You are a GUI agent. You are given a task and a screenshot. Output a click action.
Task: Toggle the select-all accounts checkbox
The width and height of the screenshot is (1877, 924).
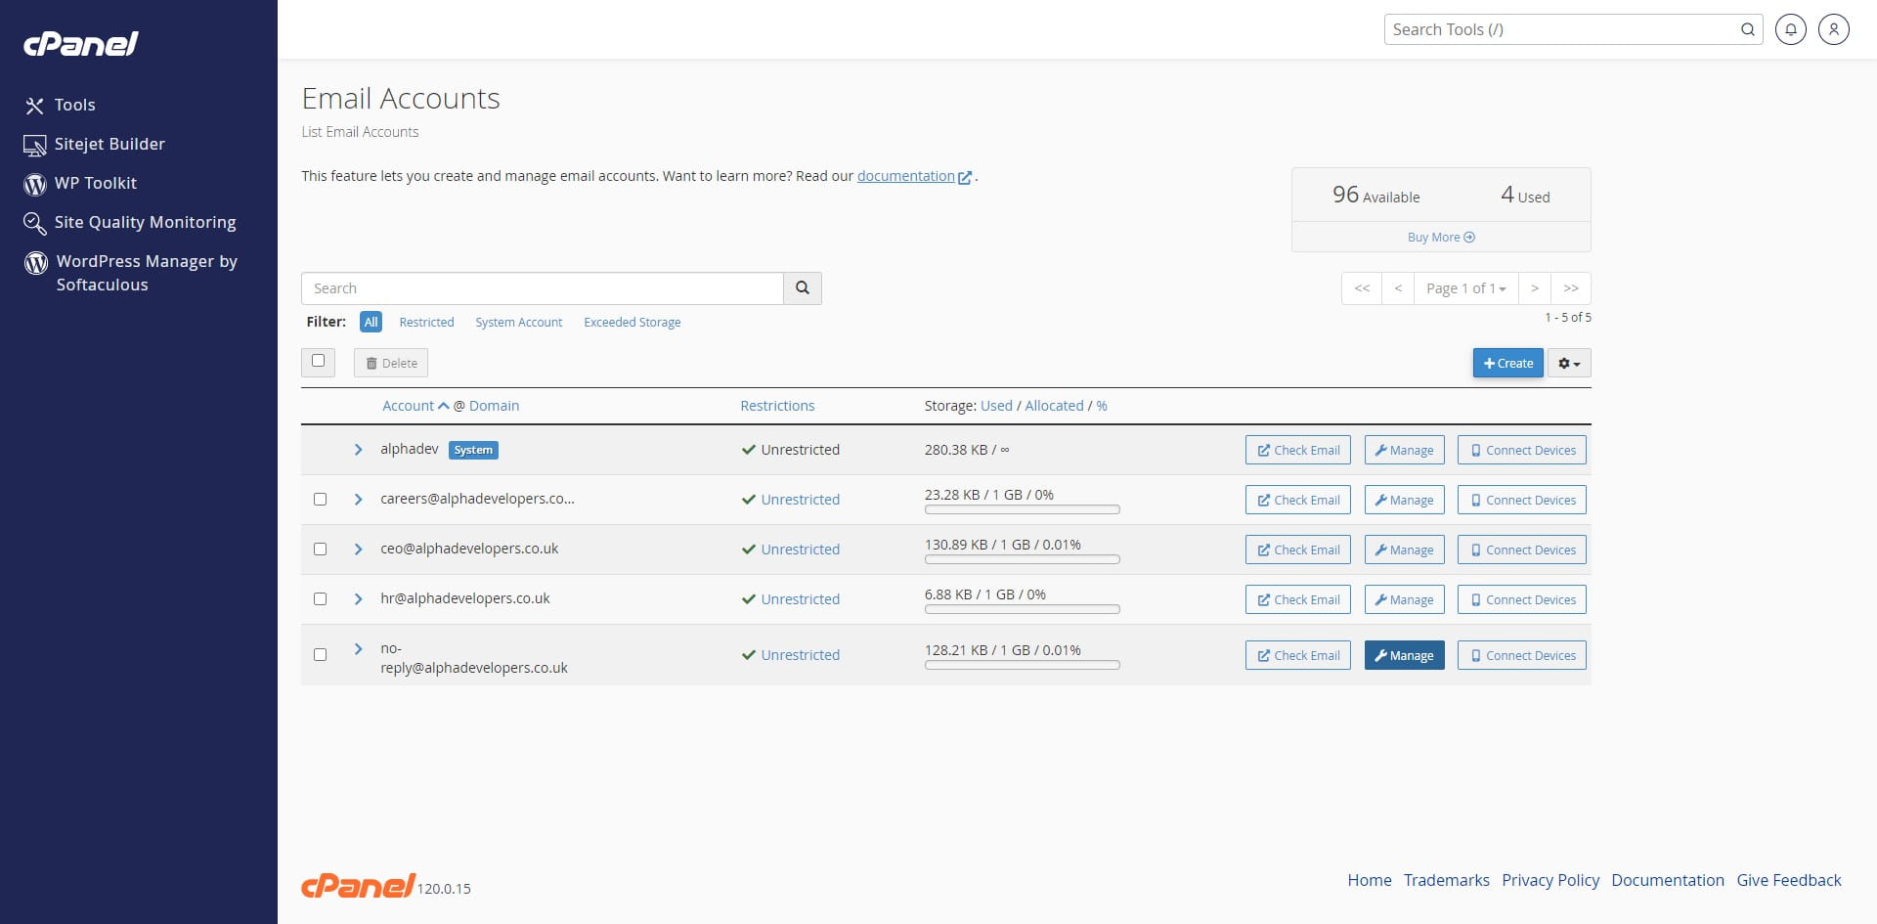coord(318,361)
